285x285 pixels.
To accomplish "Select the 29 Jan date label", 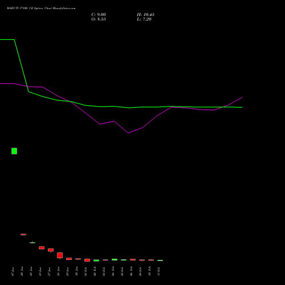I will 67,271.
